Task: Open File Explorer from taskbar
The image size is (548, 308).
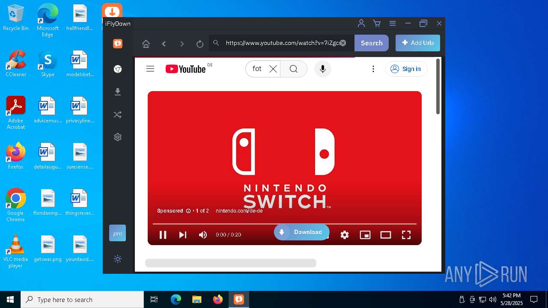Action: click(x=197, y=299)
